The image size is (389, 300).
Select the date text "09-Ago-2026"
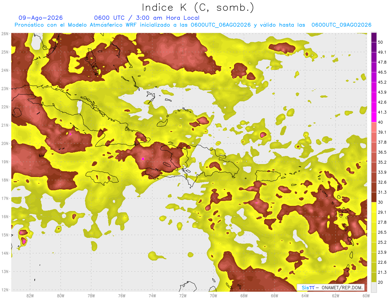41,18
